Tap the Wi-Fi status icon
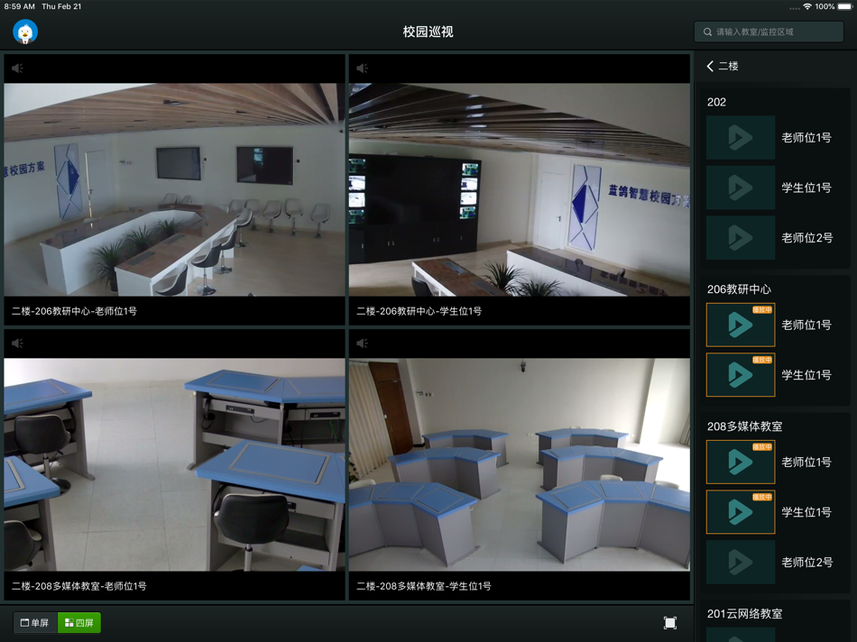Screen dimensions: 857x642 click(806, 6)
